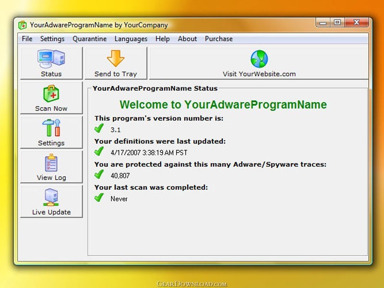Open Settings via hammer and screwdriver icon
Screen dimensions: 384x288
pos(51,128)
